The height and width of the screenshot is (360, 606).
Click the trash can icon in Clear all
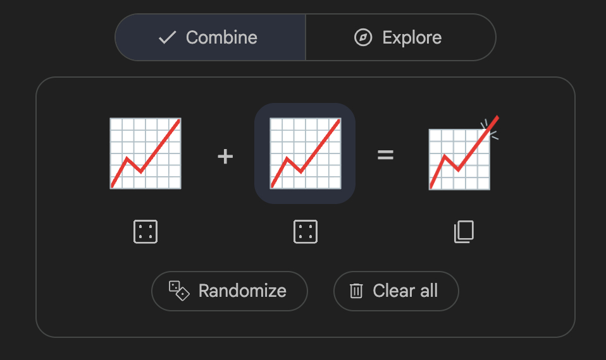point(357,291)
